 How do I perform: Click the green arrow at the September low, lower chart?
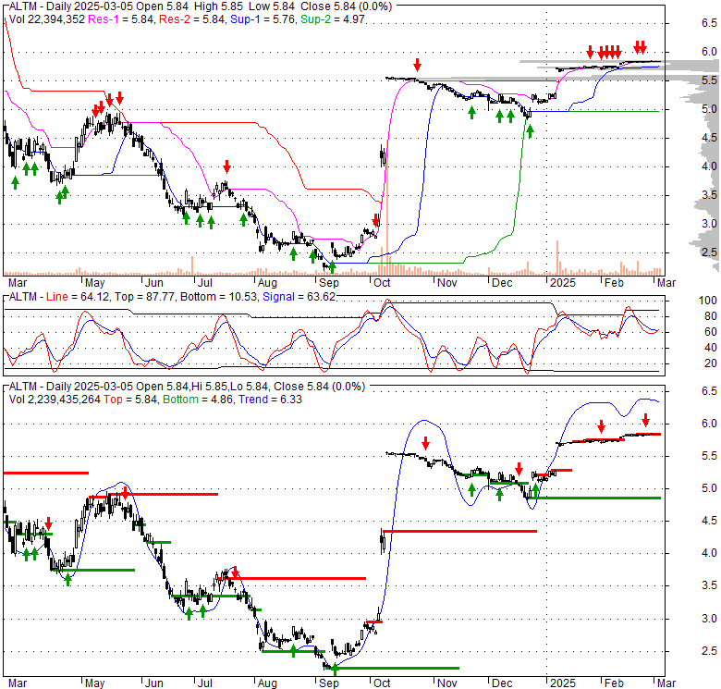pyautogui.click(x=335, y=670)
